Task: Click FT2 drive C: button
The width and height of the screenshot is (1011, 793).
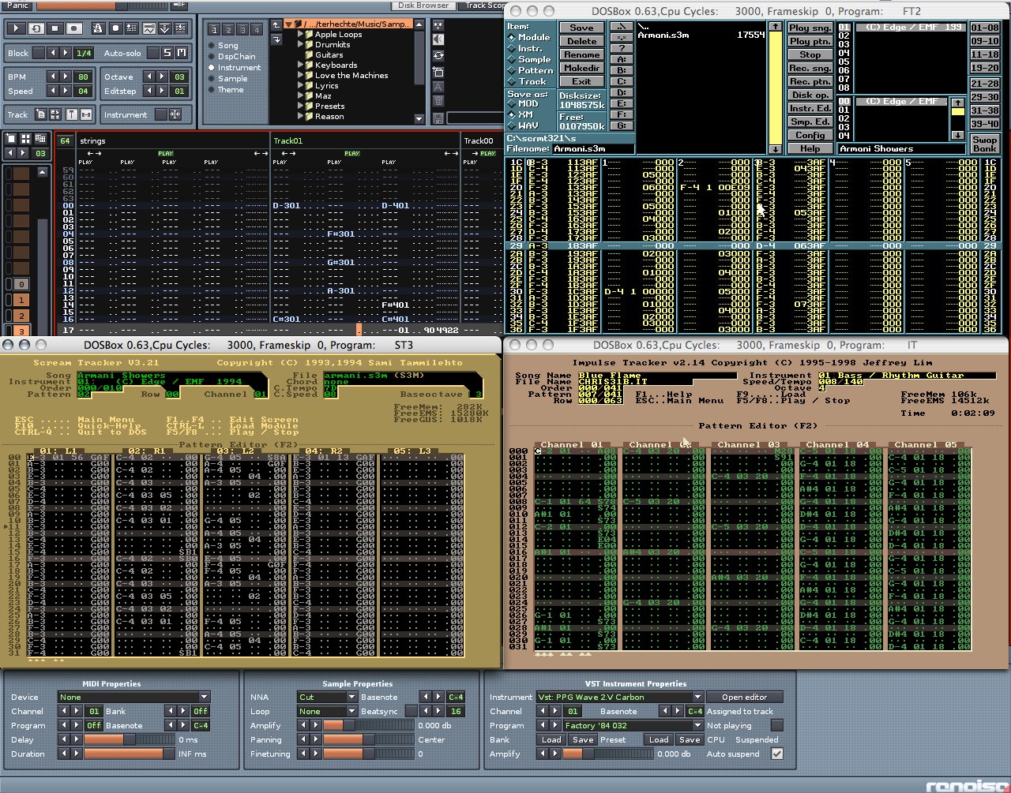Action: coord(622,81)
